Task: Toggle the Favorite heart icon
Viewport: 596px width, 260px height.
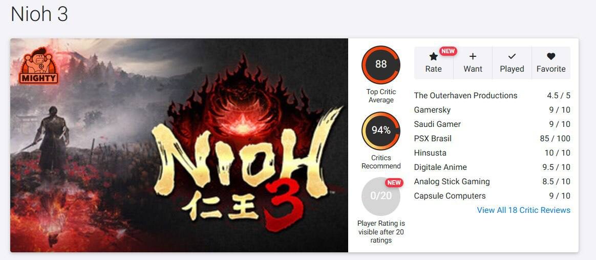Action: 551,57
